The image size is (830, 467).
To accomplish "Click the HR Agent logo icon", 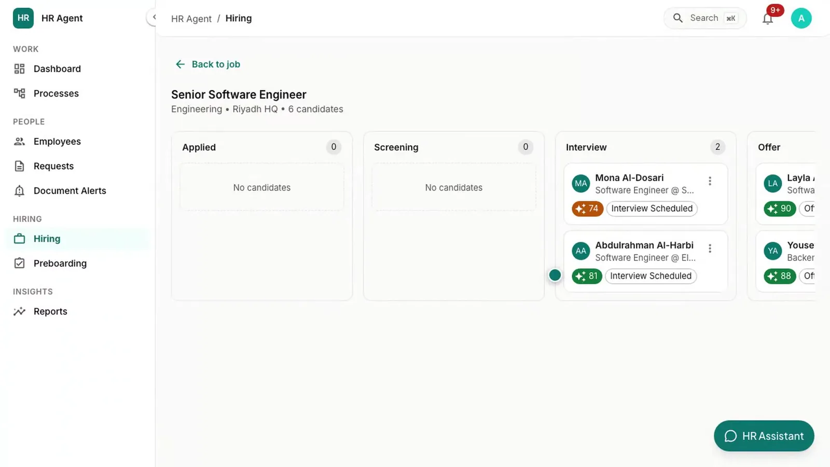I will click(x=23, y=18).
